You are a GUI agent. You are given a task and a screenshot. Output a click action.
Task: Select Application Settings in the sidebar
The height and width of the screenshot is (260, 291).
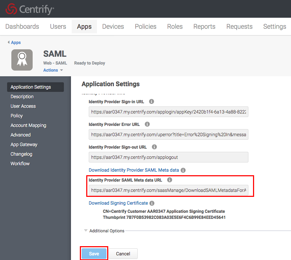coord(35,87)
